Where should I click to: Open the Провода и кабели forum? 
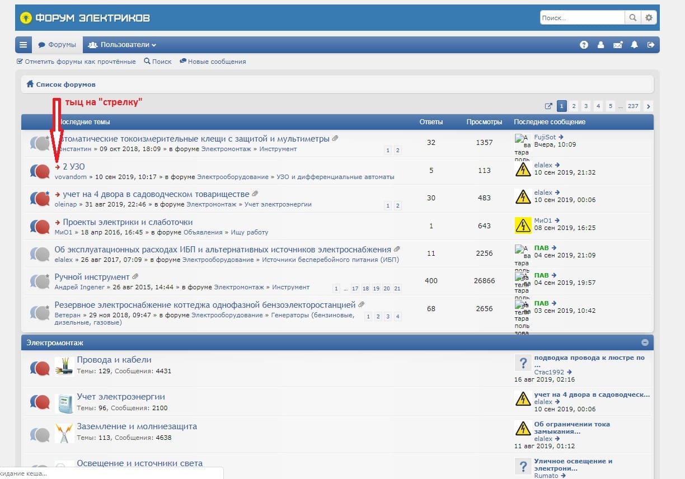[114, 360]
